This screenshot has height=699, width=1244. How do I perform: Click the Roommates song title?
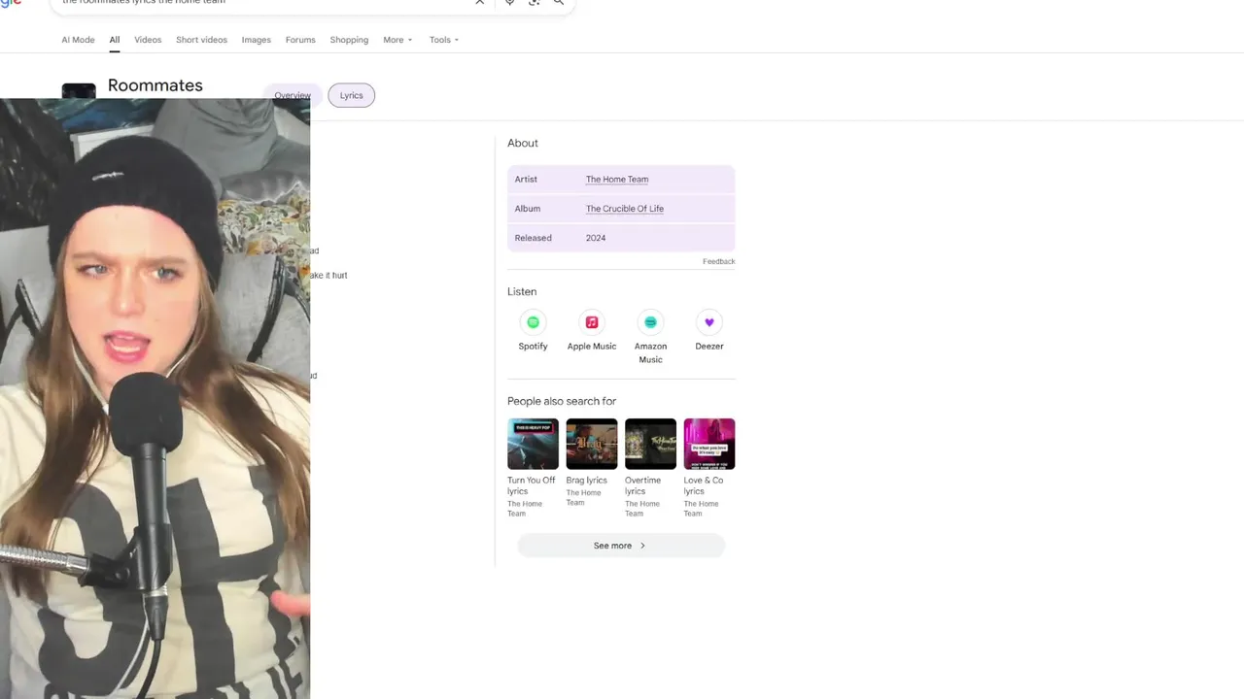coord(155,85)
